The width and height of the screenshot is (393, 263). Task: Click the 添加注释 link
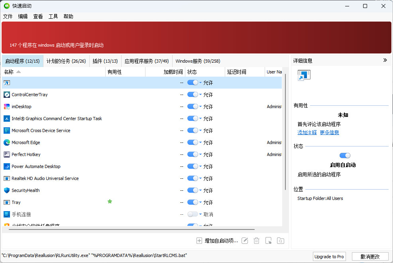click(307, 132)
